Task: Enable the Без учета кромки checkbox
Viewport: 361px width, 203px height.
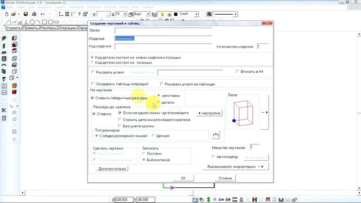Action: pos(120,126)
